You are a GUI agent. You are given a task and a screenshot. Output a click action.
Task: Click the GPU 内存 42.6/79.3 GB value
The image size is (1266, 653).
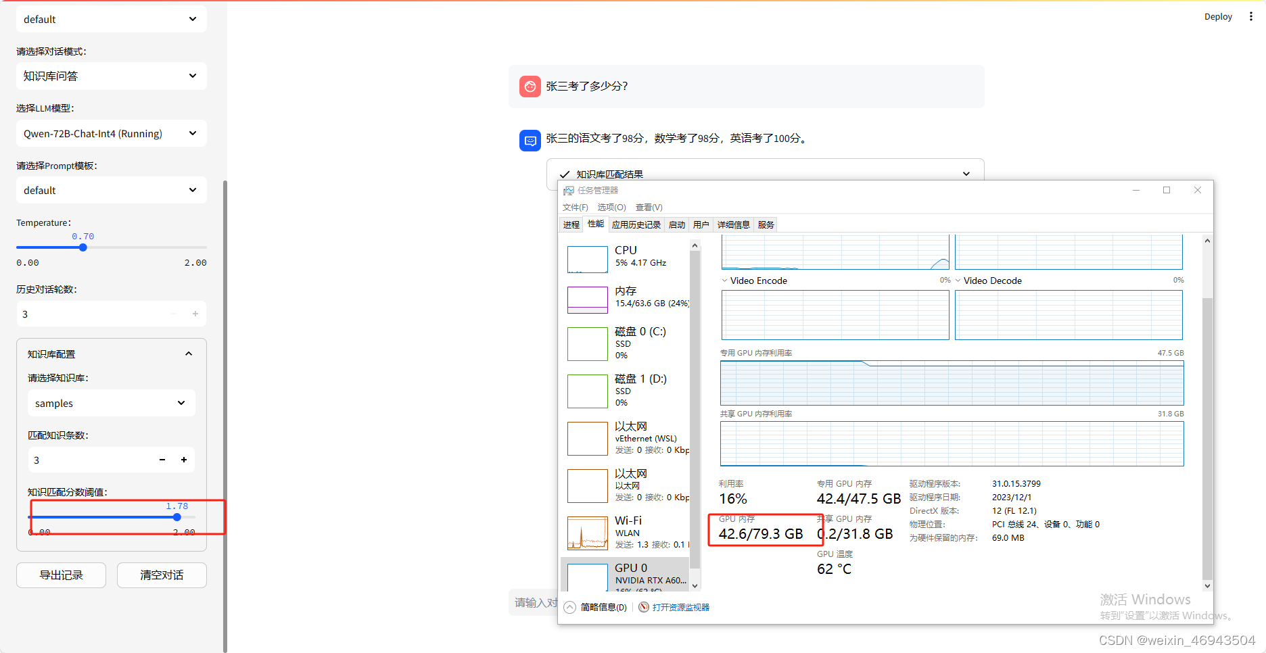[761, 534]
